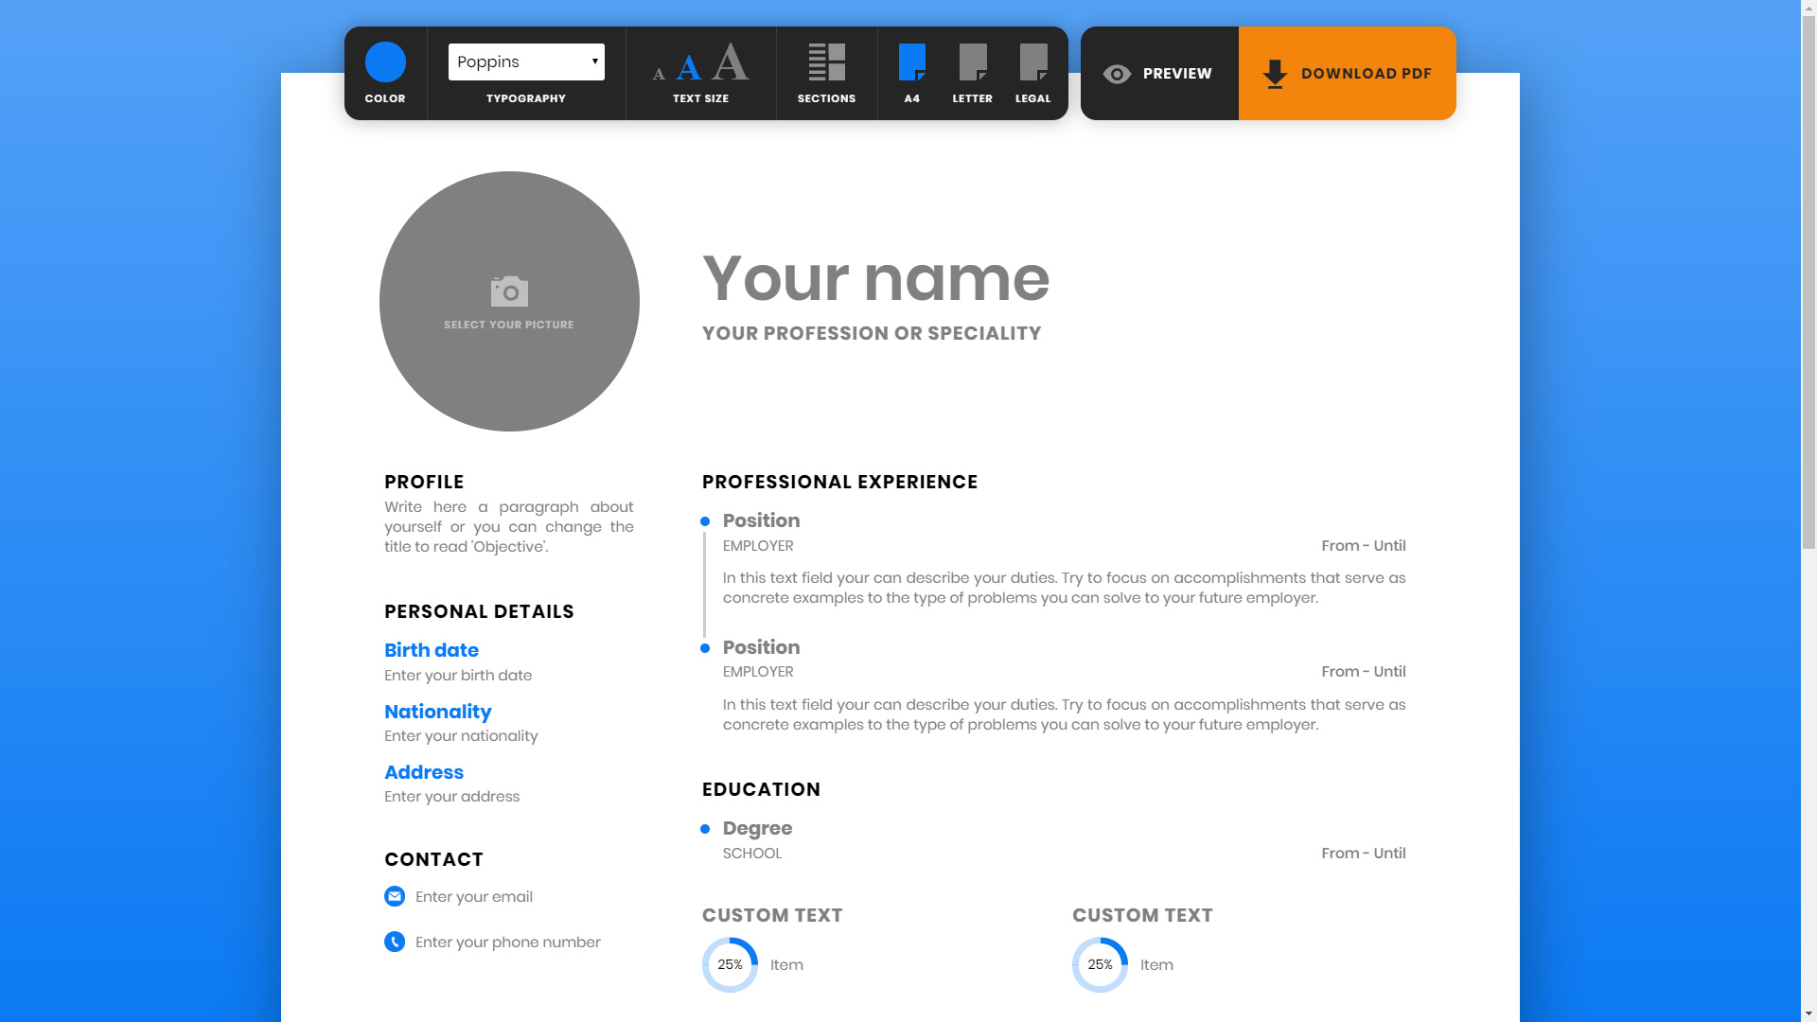Click the camera icon to select a picture

click(509, 291)
